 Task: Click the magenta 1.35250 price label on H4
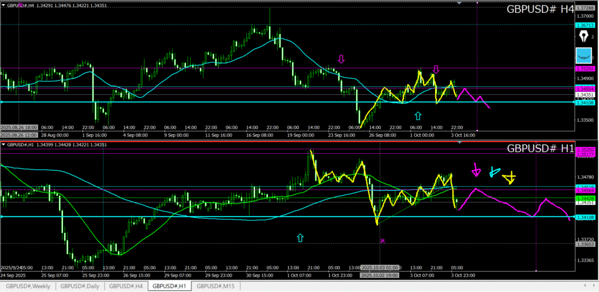[585, 68]
